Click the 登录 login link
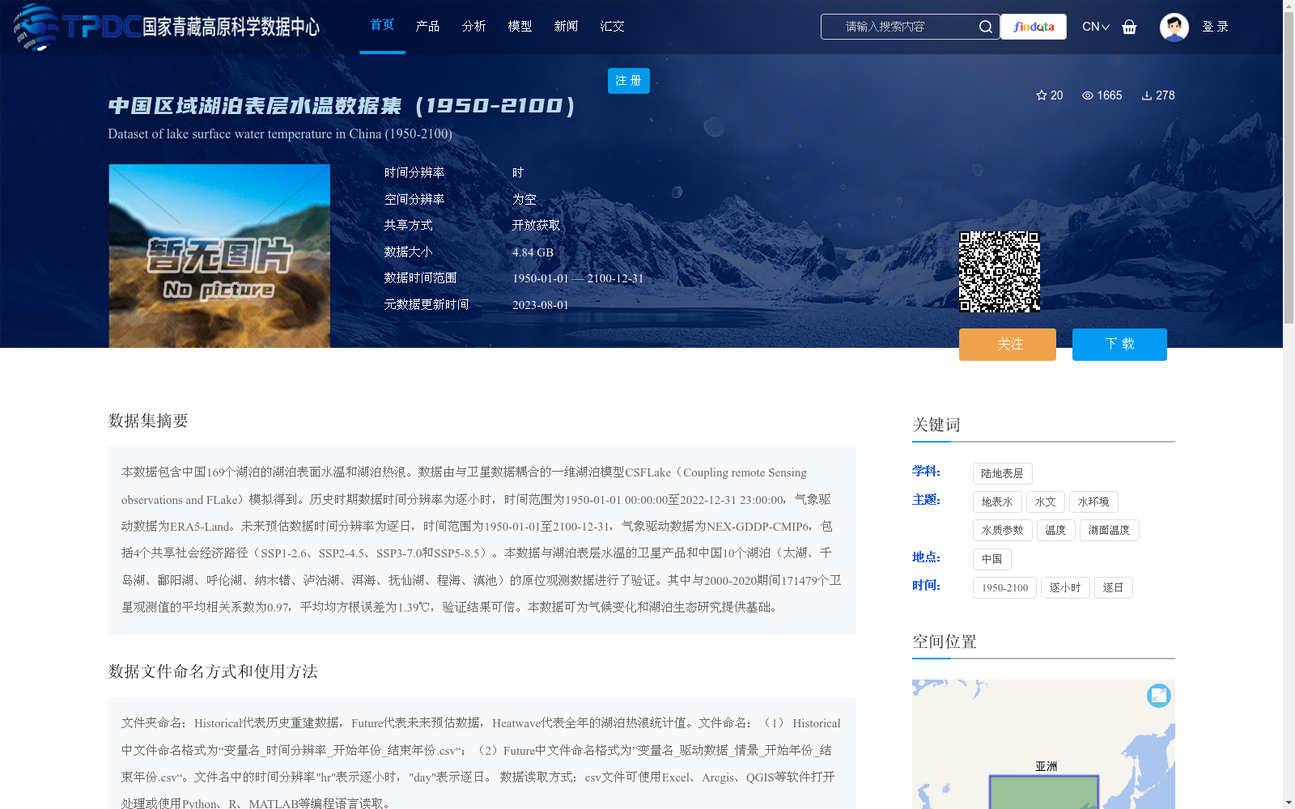The height and width of the screenshot is (809, 1295). point(1215,27)
